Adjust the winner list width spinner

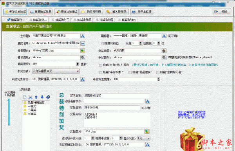pos(159,79)
